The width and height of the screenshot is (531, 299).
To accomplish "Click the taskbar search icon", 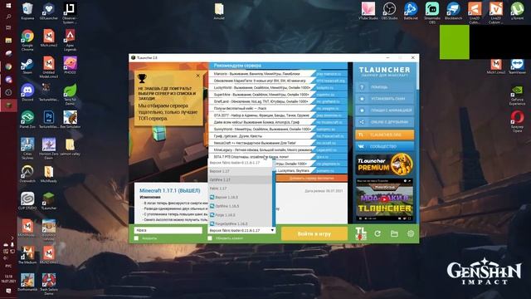I will 8,17.
